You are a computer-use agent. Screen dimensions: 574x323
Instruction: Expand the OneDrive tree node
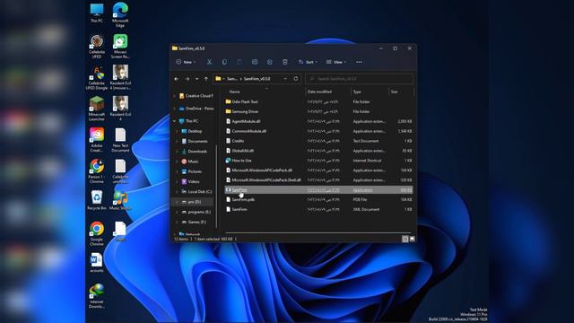tap(175, 109)
